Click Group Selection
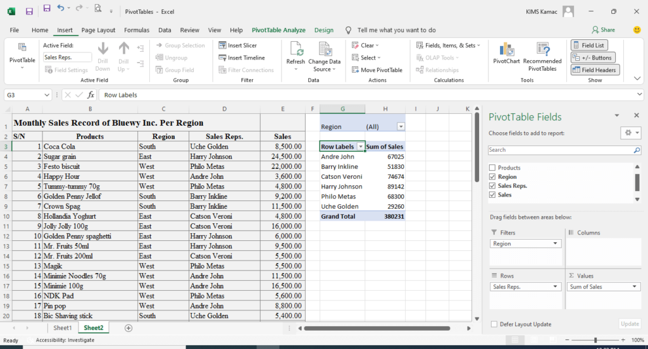Viewport: 648px width, 349px height. tap(180, 46)
